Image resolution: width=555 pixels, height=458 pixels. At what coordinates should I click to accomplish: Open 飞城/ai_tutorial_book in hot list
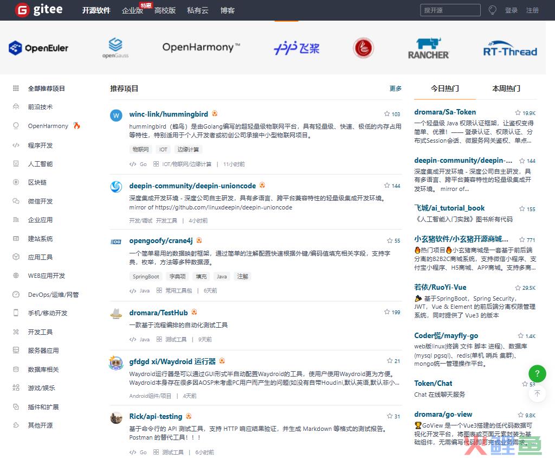449,208
